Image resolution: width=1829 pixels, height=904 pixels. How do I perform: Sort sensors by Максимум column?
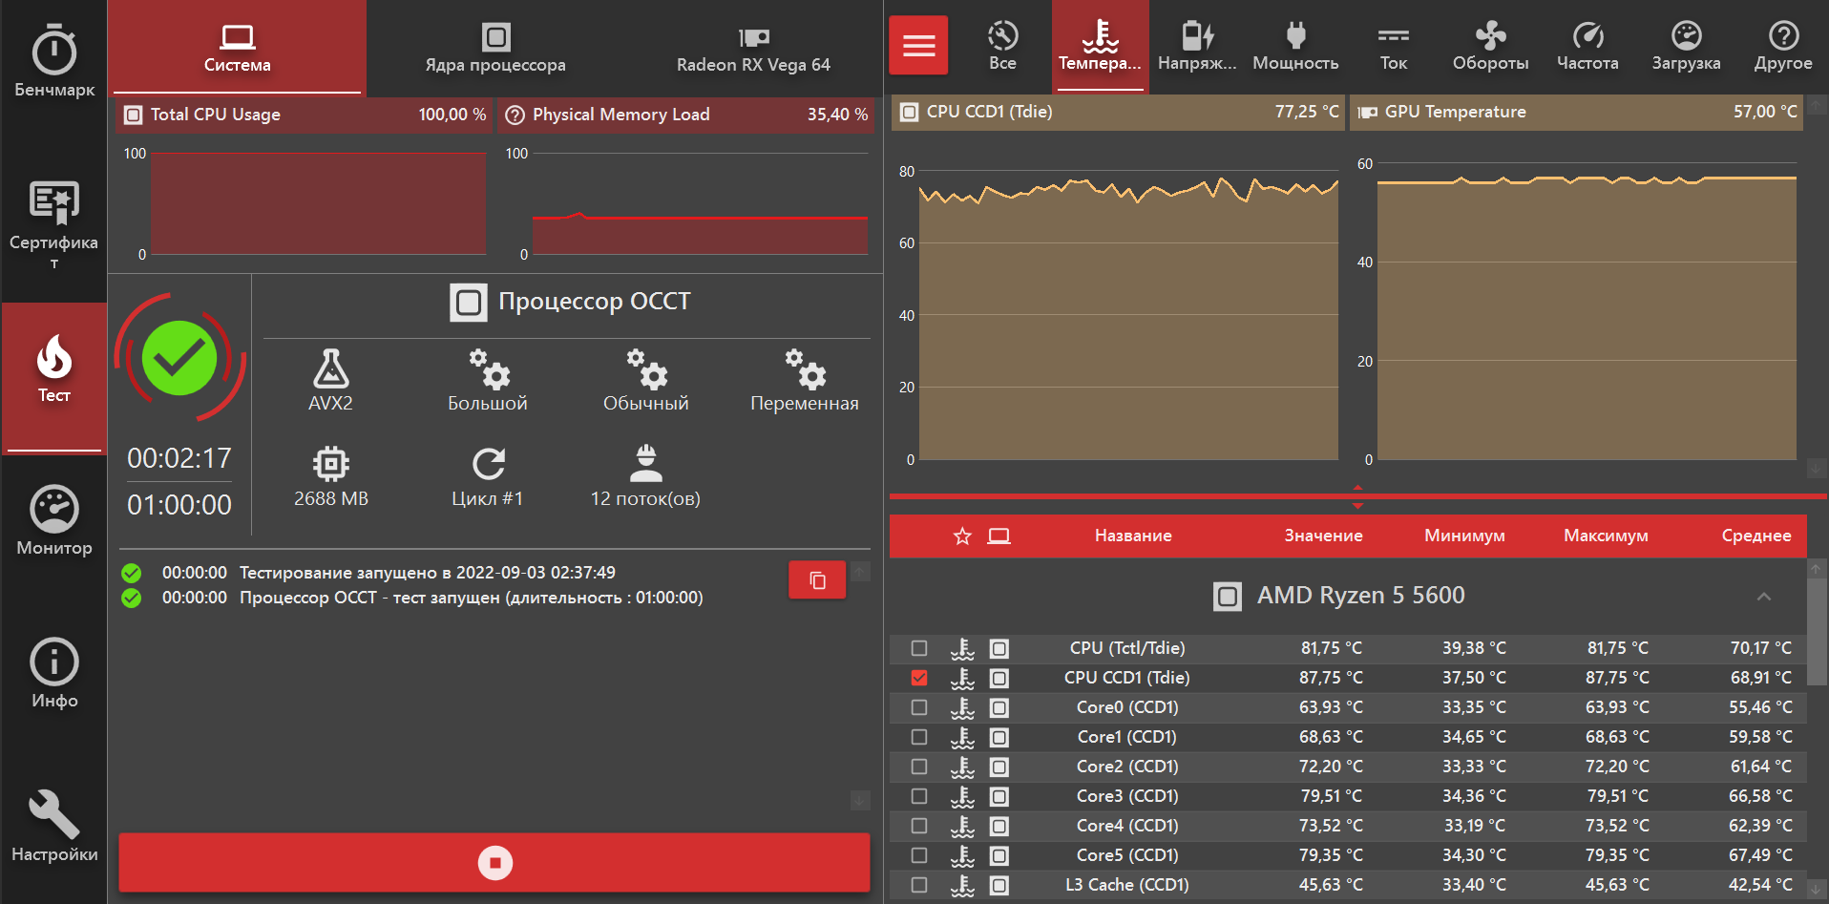pyautogui.click(x=1606, y=536)
